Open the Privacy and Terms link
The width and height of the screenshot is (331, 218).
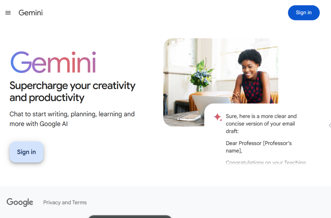65,202
